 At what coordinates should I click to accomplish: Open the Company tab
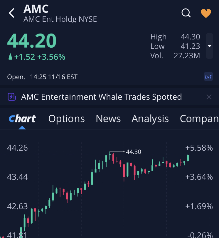click(199, 119)
